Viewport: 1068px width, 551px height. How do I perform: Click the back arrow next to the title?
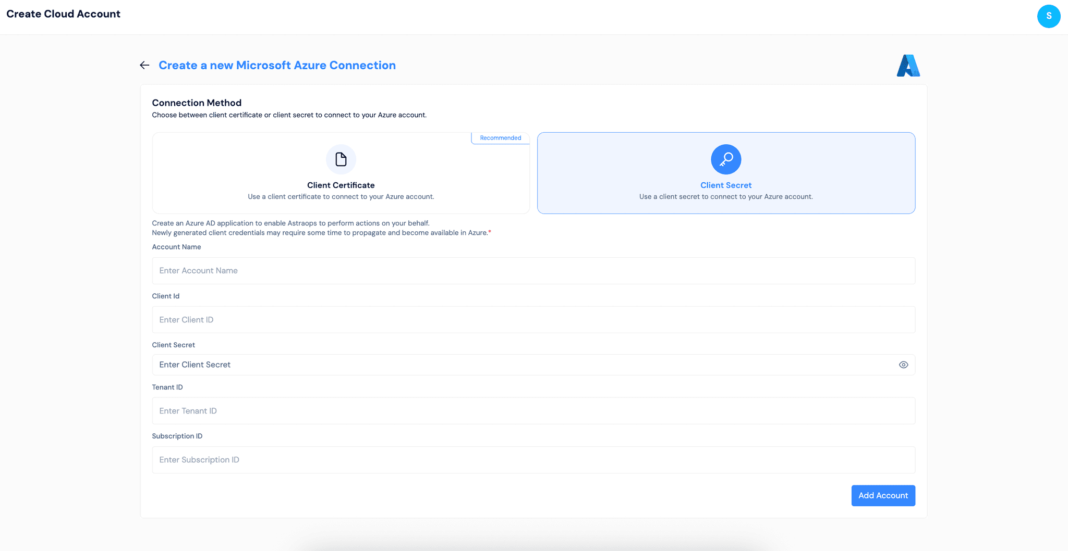click(x=144, y=65)
